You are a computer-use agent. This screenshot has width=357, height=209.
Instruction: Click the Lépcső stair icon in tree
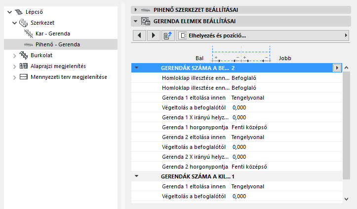19,12
